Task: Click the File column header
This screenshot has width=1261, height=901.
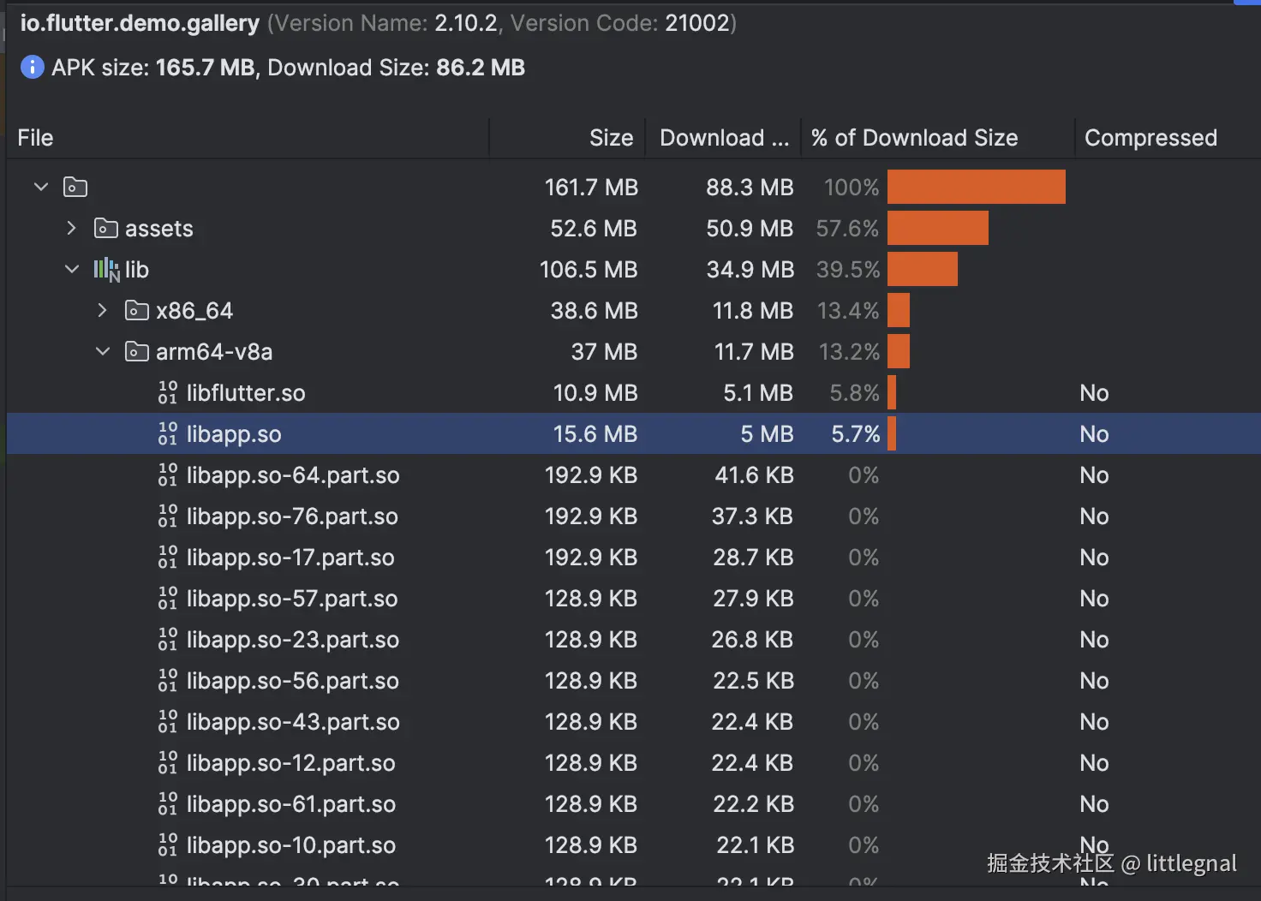Action: tap(36, 138)
